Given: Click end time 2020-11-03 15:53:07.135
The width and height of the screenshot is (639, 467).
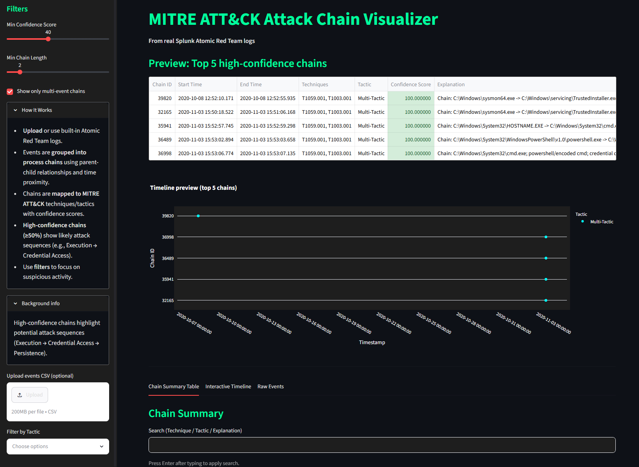Looking at the screenshot, I should [267, 154].
